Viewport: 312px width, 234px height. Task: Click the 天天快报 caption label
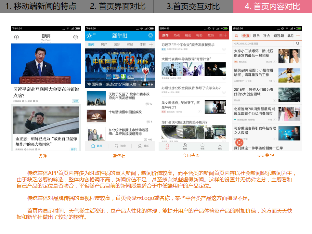pos(265,156)
